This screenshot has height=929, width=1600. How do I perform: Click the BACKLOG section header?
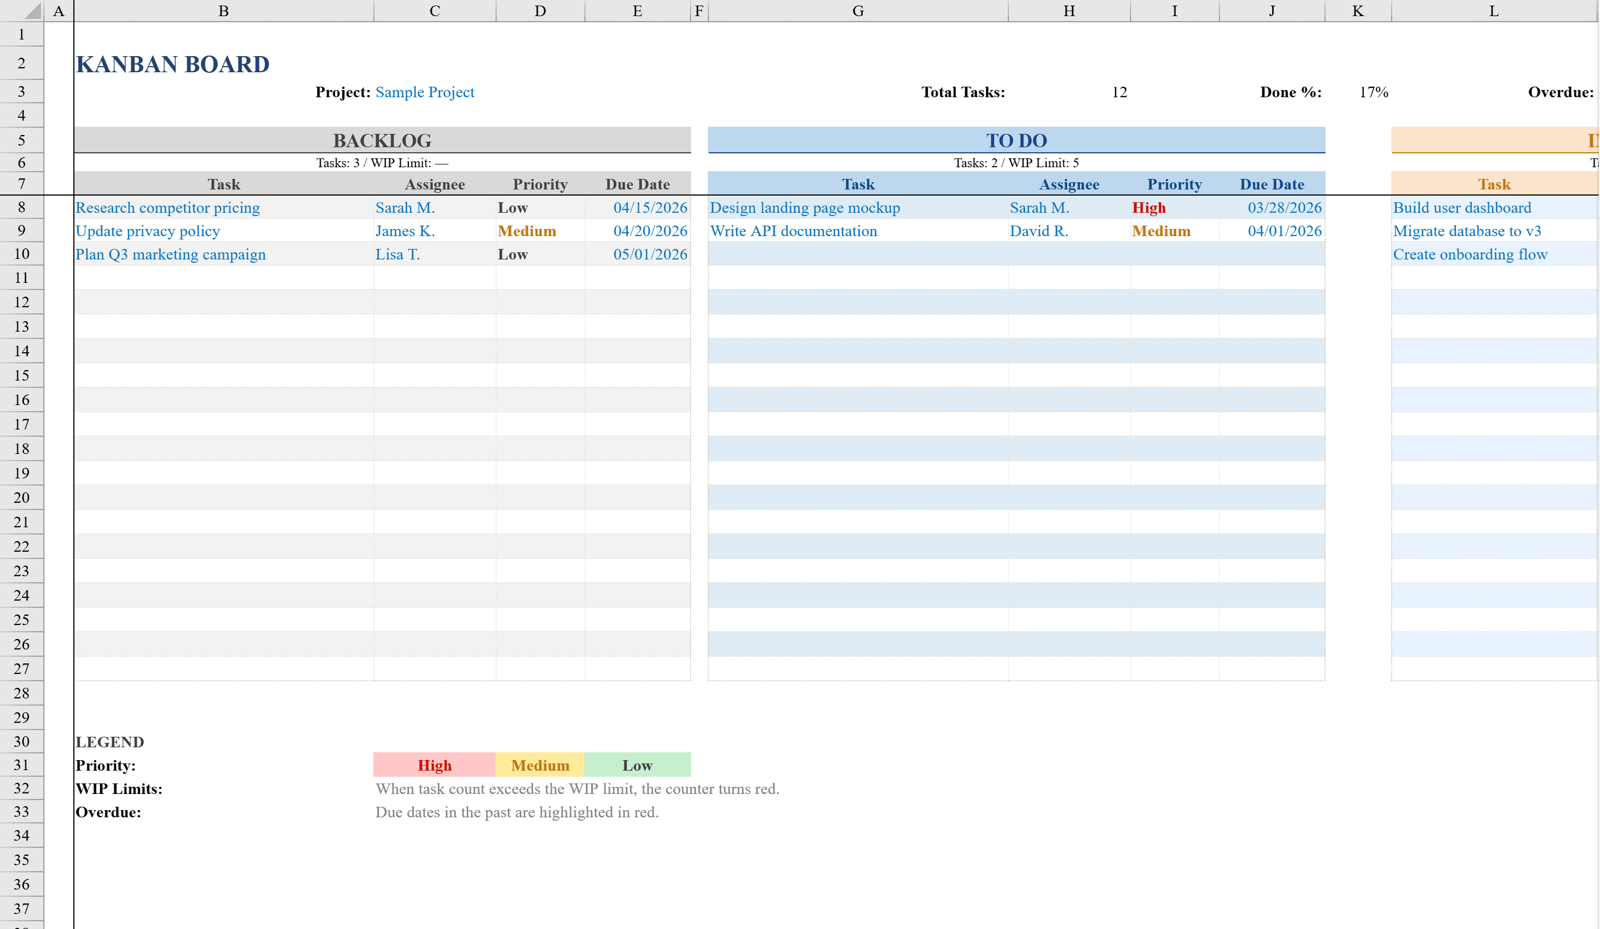click(x=382, y=139)
